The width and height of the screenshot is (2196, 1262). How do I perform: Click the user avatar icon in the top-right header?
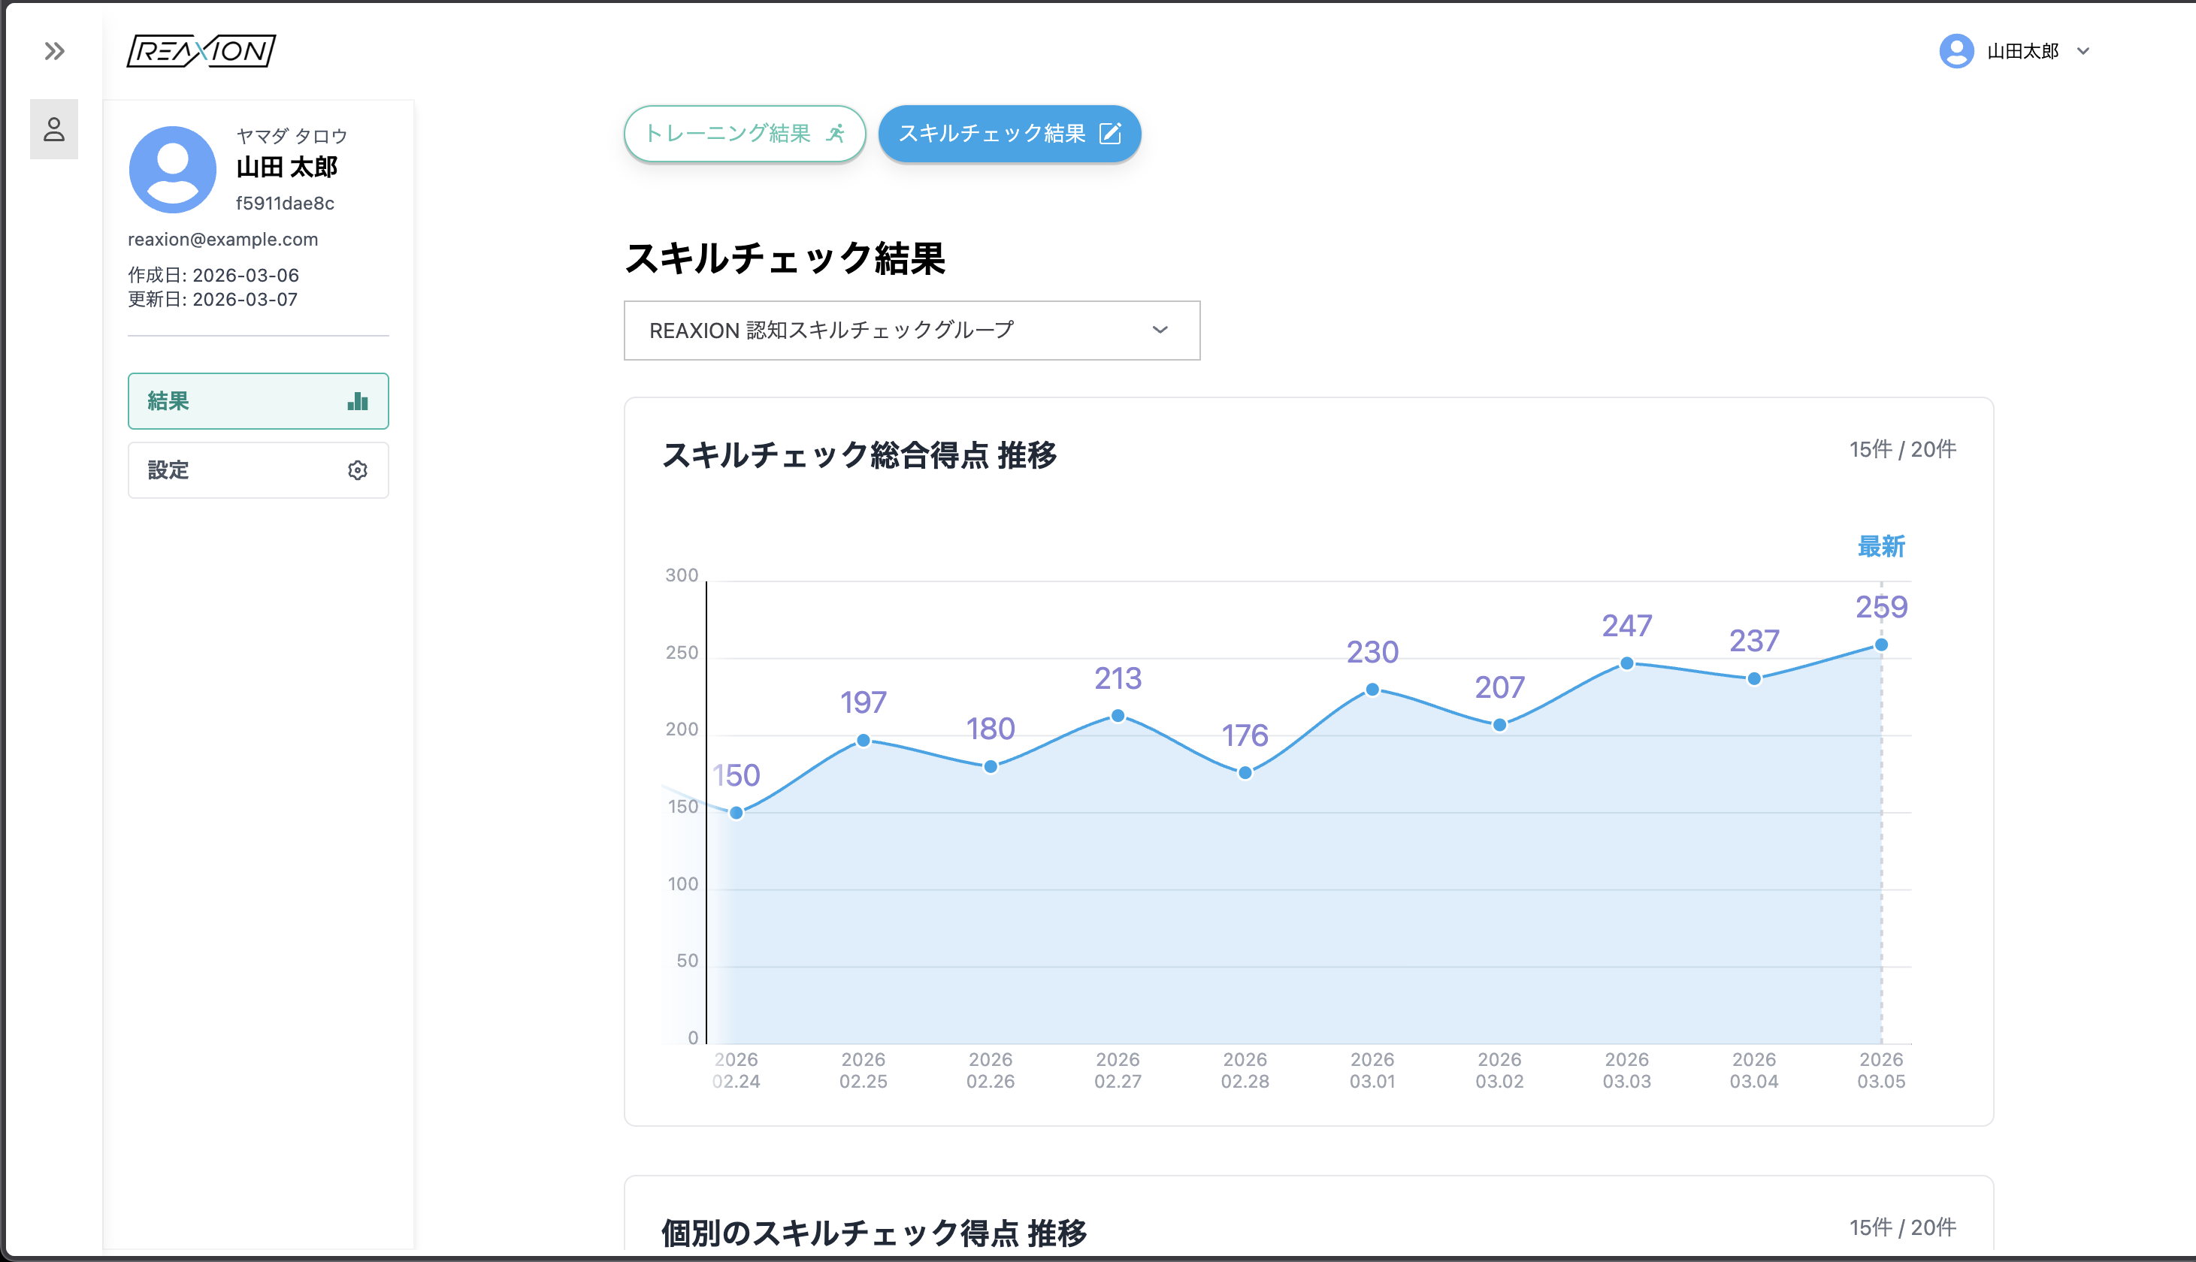[x=1957, y=51]
